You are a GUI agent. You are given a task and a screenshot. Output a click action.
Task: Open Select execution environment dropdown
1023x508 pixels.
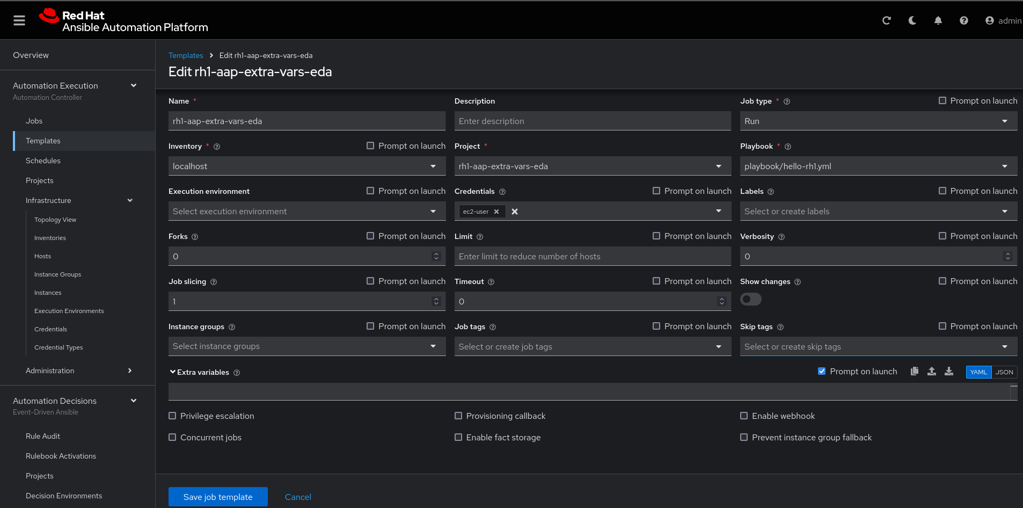pyautogui.click(x=307, y=211)
